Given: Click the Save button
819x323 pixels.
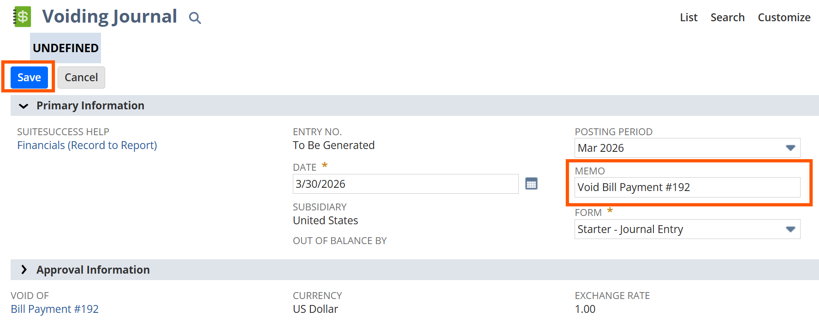Looking at the screenshot, I should click(x=29, y=78).
